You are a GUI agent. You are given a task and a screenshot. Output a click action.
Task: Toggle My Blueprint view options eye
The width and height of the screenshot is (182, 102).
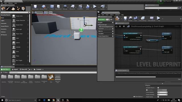tap(111, 20)
